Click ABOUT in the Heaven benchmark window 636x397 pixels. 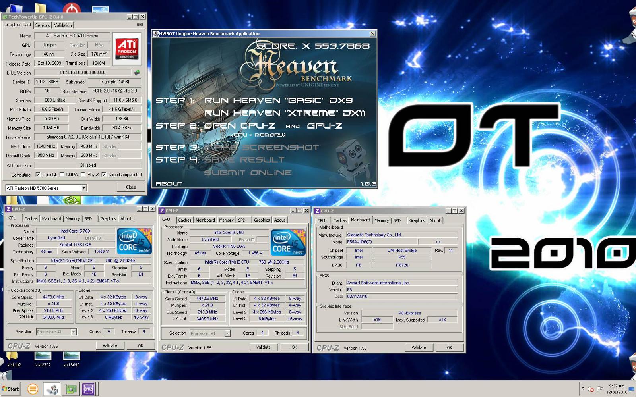[x=169, y=184]
